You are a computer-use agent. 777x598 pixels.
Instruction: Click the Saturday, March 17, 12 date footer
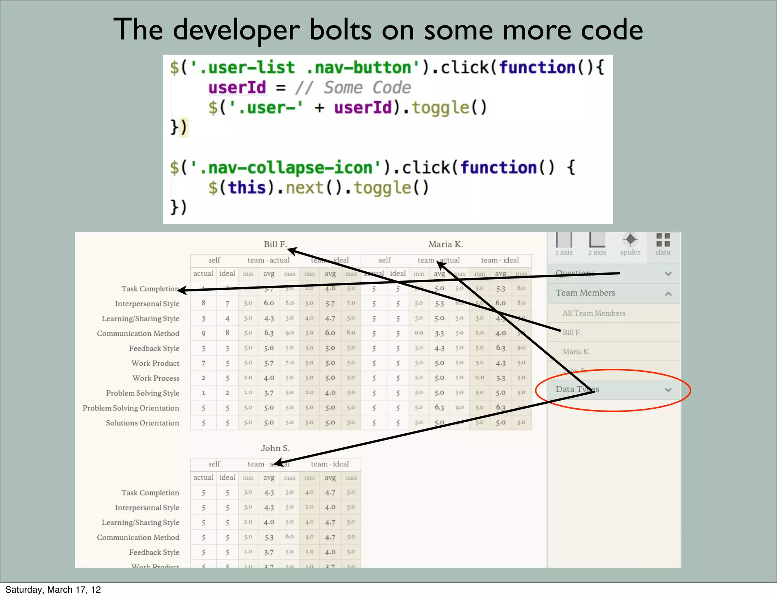pos(53,590)
